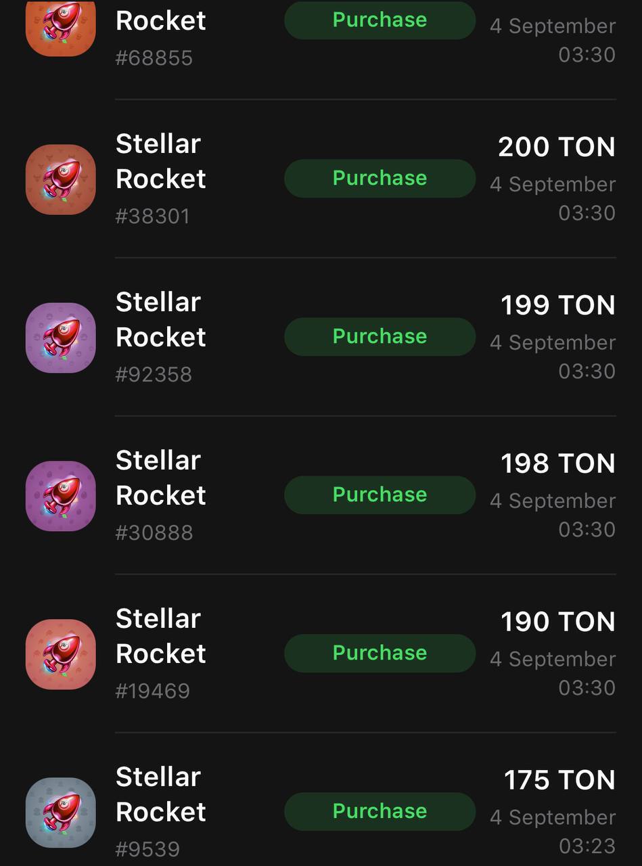Click Purchase badge for rocket #38301

(380, 179)
